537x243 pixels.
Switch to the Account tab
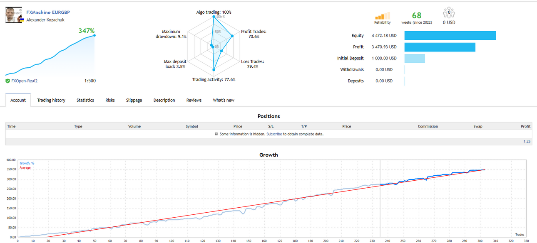click(x=18, y=100)
